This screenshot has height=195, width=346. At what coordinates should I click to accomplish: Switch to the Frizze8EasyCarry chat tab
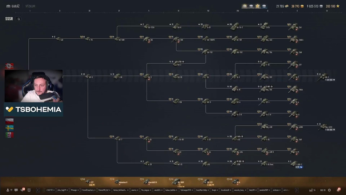coord(88,190)
